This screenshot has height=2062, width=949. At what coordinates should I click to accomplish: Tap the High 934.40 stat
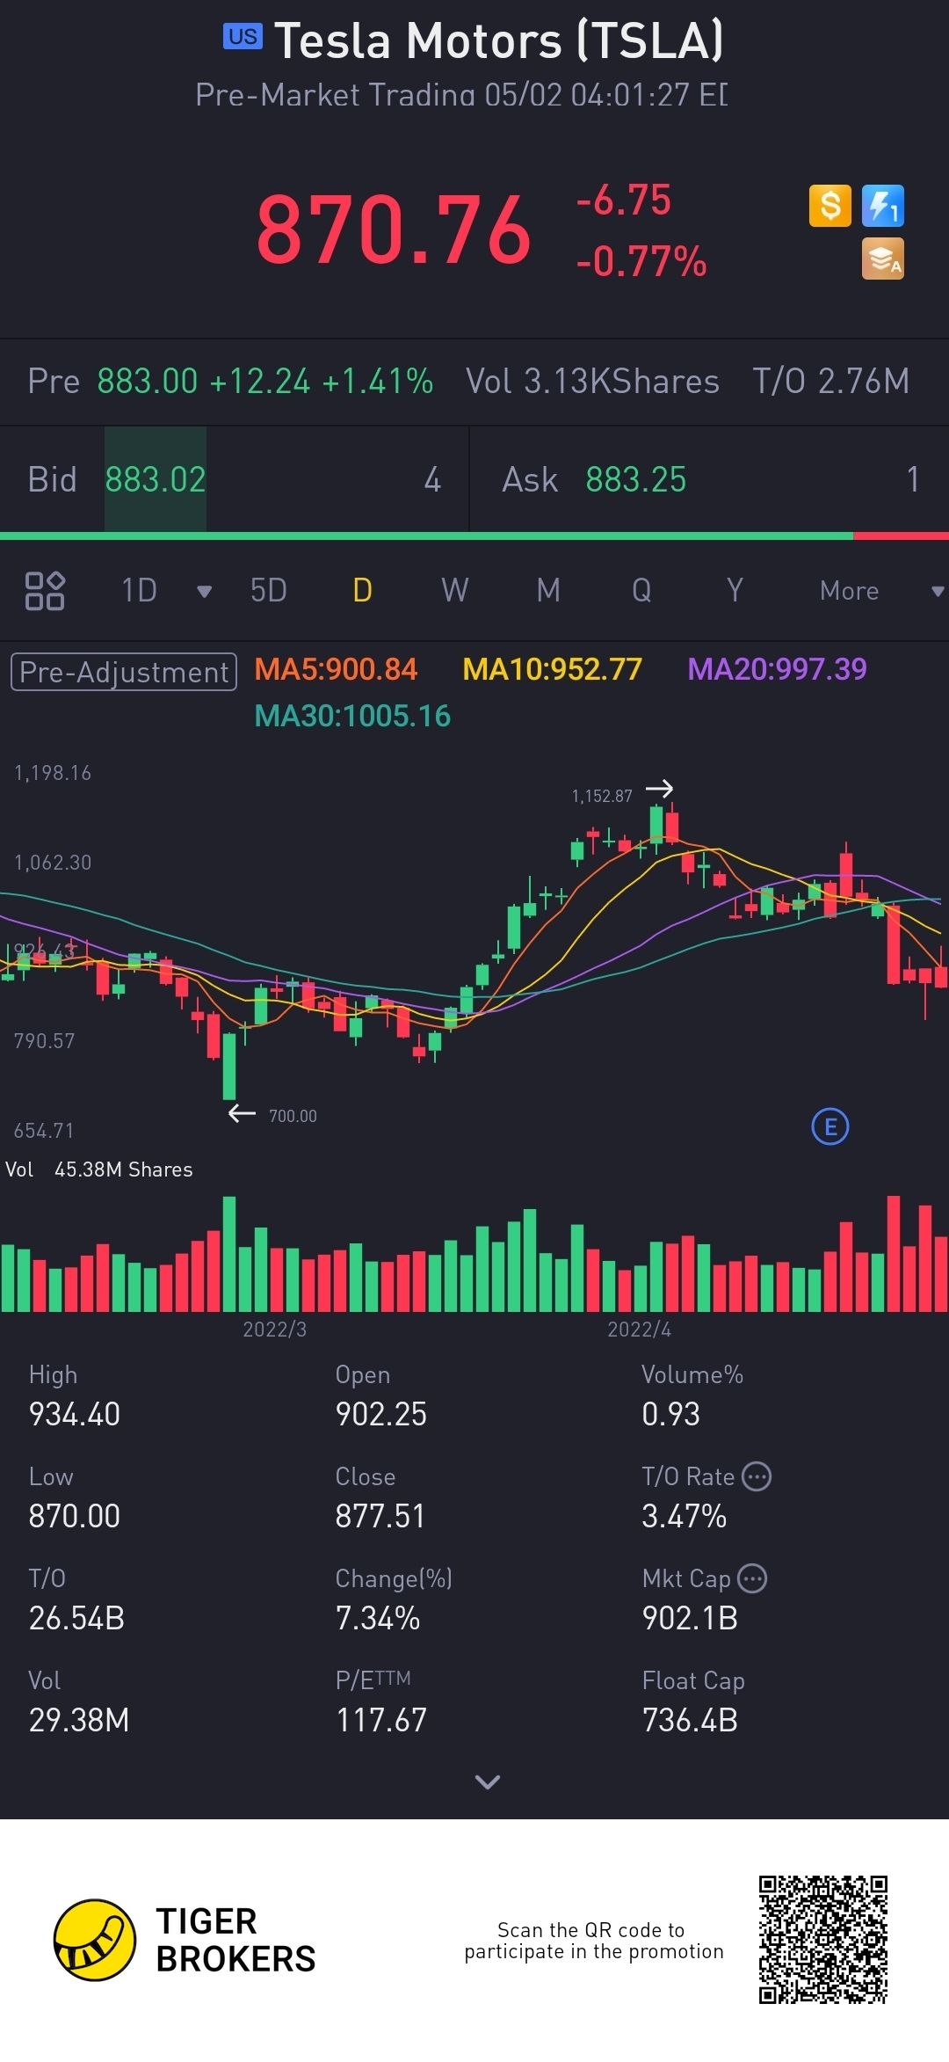point(75,1395)
